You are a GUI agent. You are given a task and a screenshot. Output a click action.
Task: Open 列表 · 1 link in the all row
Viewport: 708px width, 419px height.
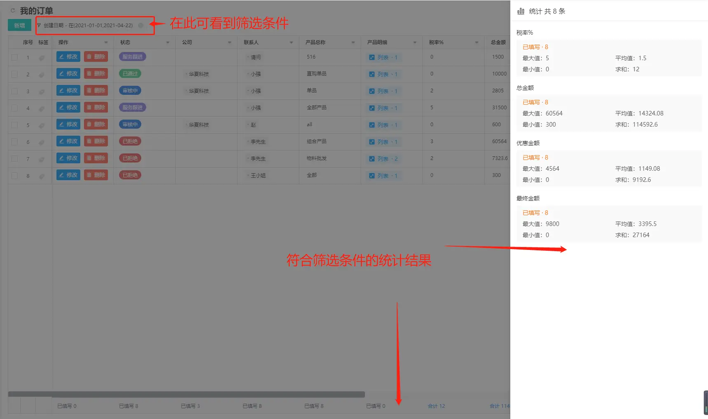(x=384, y=125)
